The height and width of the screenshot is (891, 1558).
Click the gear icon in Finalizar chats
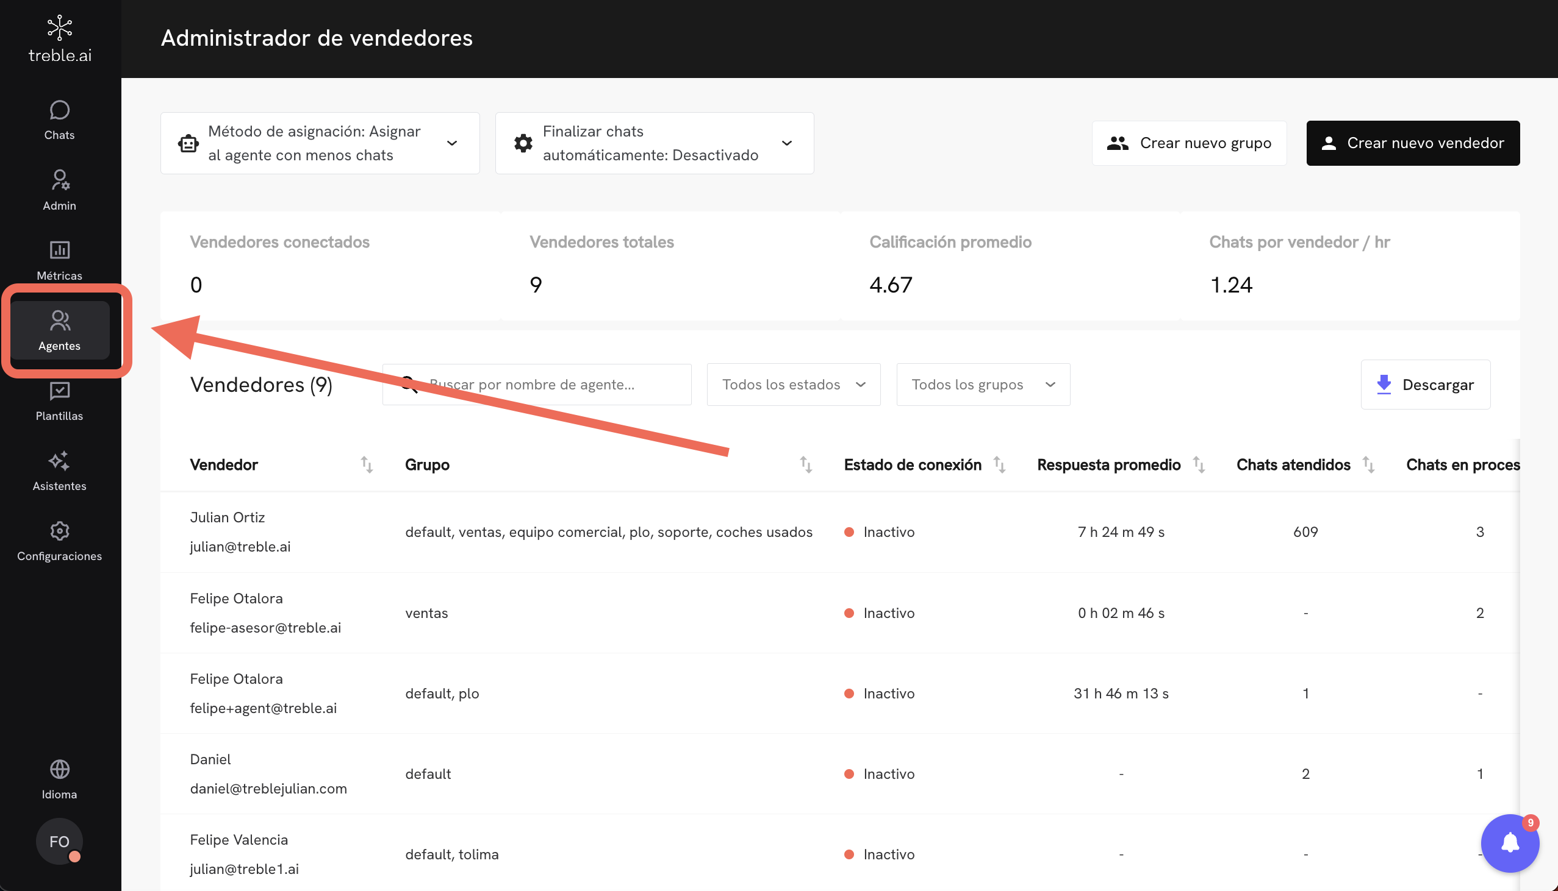pos(523,143)
